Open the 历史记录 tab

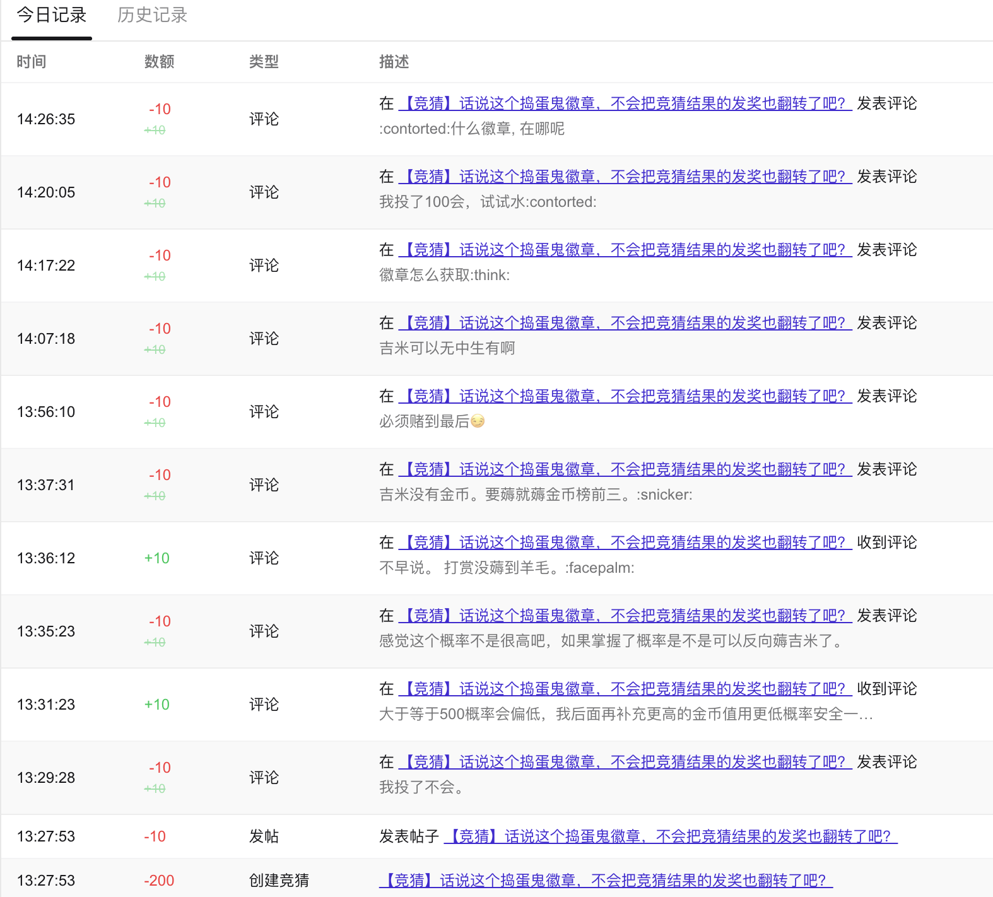(x=152, y=15)
